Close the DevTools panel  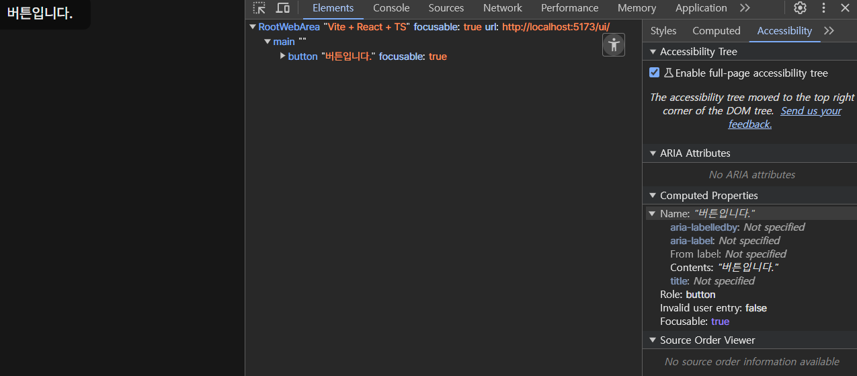coord(846,8)
